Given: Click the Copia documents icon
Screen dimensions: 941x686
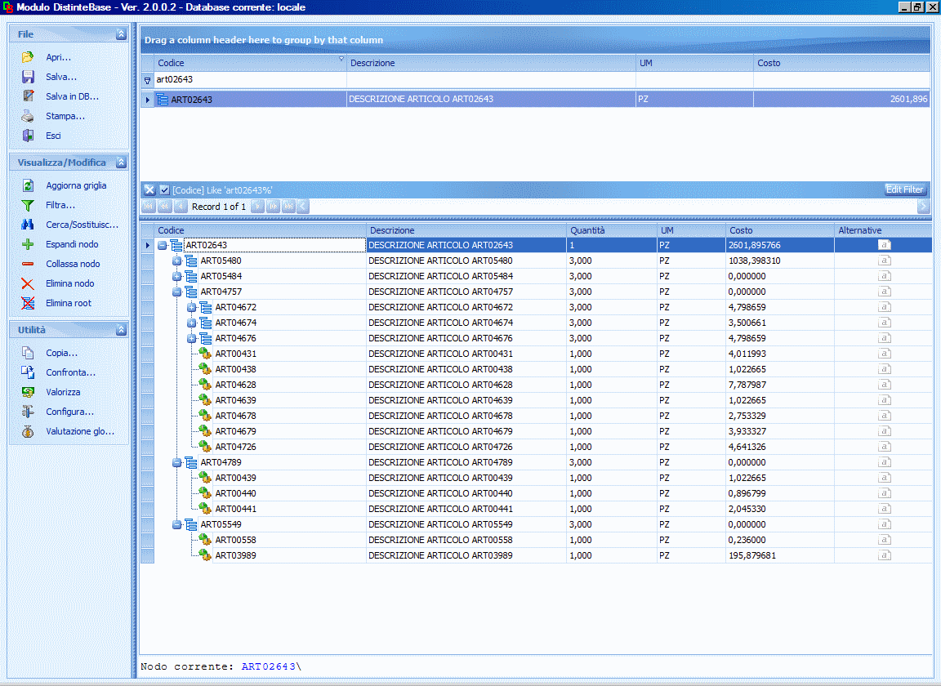Looking at the screenshot, I should 28,353.
